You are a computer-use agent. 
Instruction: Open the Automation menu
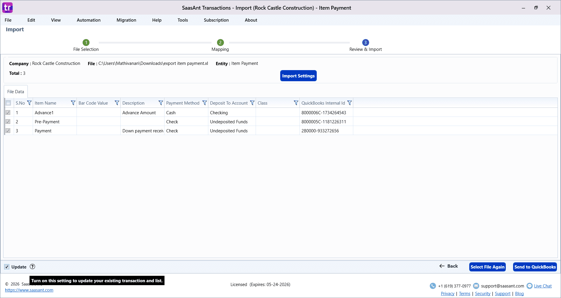tap(89, 20)
